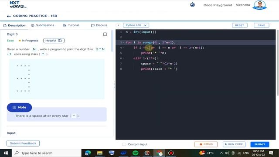Open the network tray icon
This screenshot has width=279, height=157.
239,153
